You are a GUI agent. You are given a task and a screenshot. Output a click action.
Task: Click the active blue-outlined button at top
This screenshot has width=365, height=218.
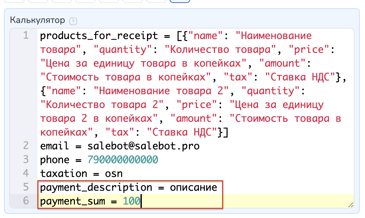(x=180, y=1)
